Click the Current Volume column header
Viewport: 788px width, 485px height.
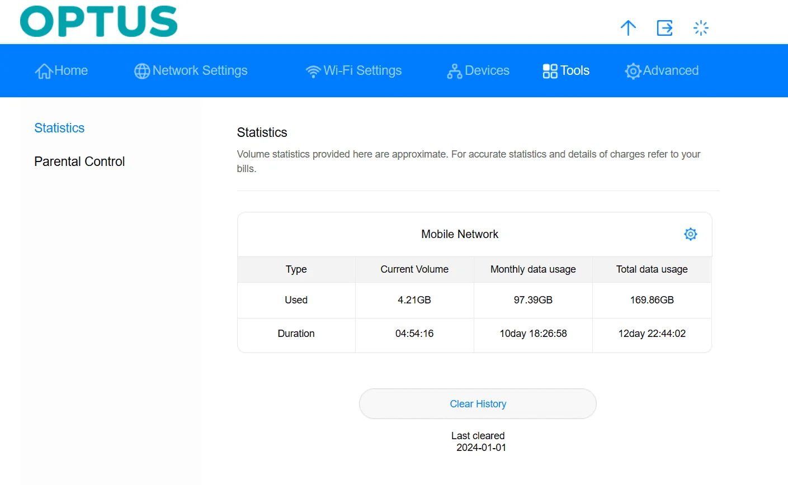[414, 269]
